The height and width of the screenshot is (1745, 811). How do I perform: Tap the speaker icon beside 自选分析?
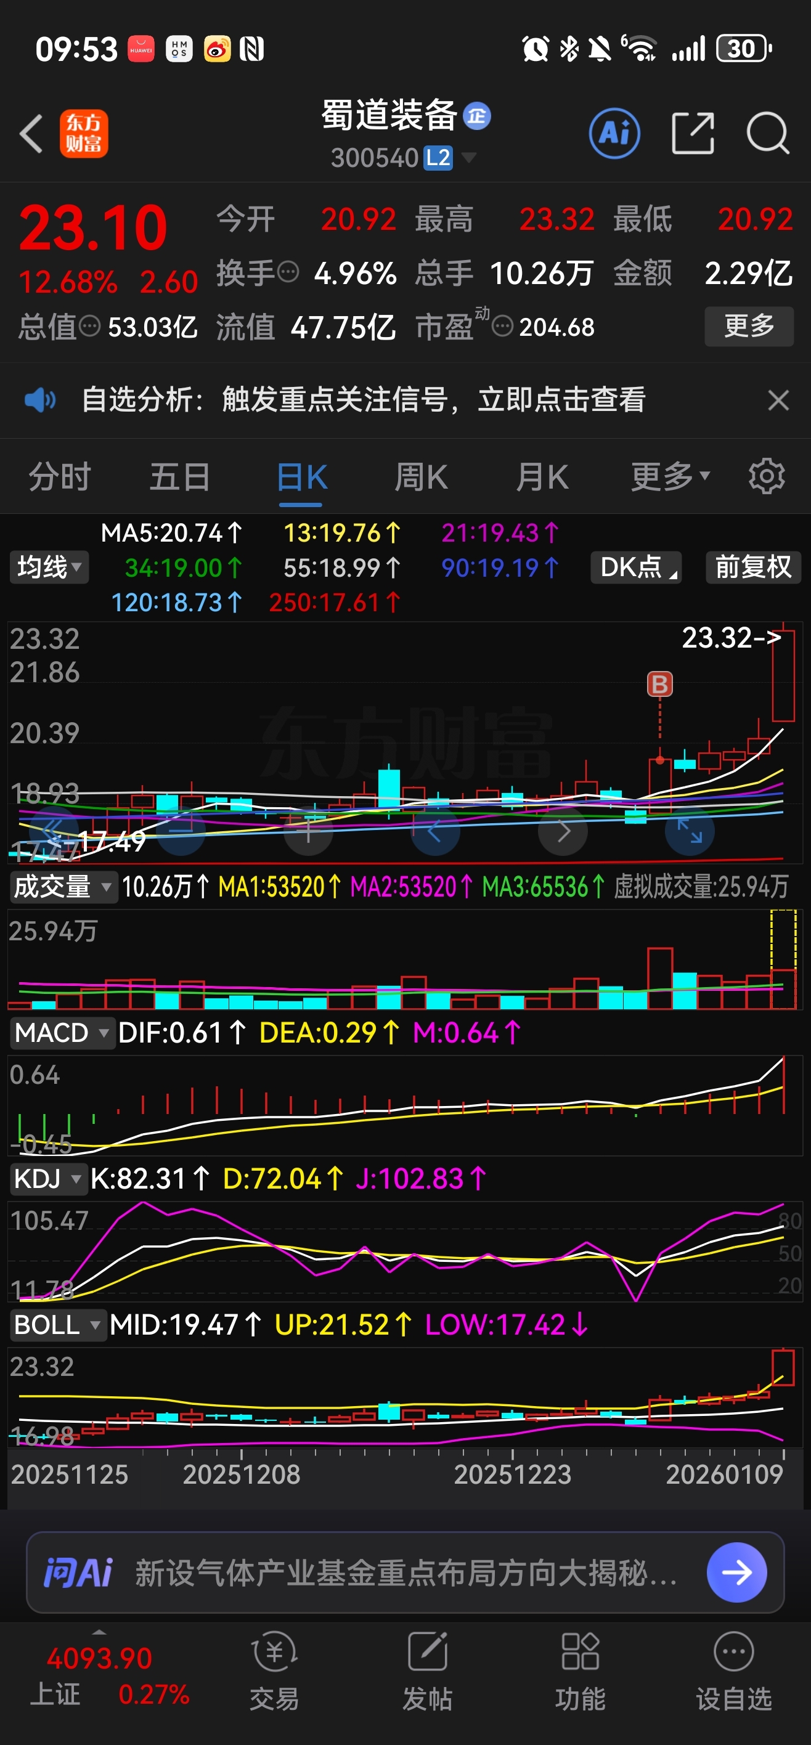tap(40, 400)
